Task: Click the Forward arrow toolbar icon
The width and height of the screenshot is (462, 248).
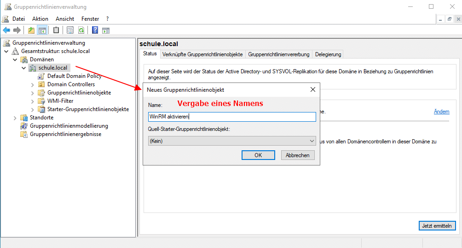Action: pos(17,30)
